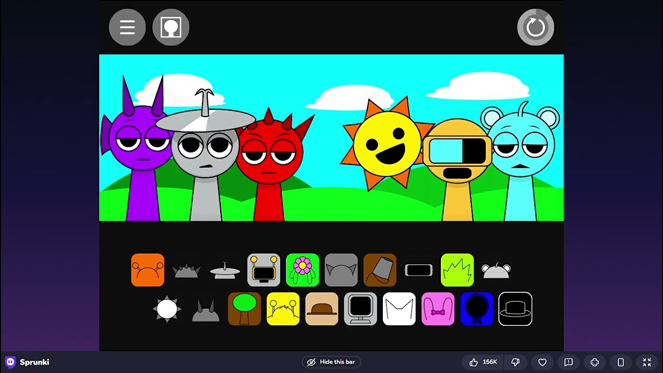Viewport: 663px width, 373px height.
Task: Select the green tree icon
Action: click(x=244, y=309)
